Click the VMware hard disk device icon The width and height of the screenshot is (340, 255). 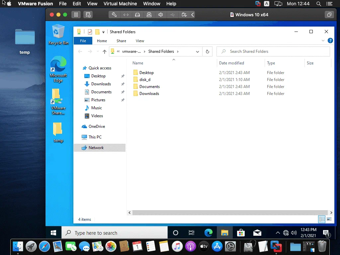[137, 15]
